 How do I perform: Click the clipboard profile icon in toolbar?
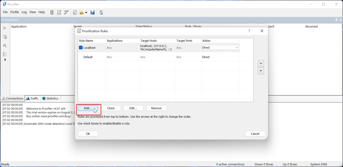pos(101,13)
